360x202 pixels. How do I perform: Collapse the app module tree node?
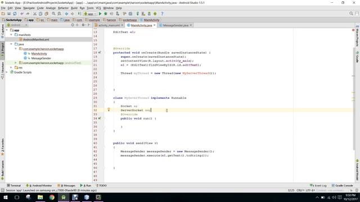point(7,30)
